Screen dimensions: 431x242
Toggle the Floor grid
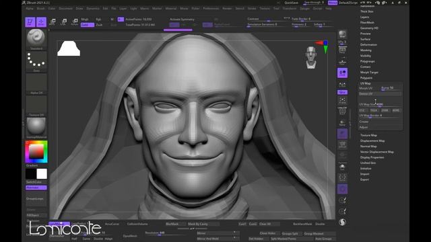pos(343,62)
